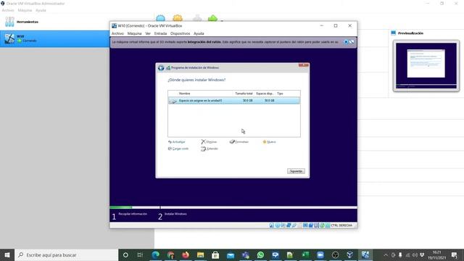Open Mail app from taskbar
464x261 pixels.
pos(231,254)
